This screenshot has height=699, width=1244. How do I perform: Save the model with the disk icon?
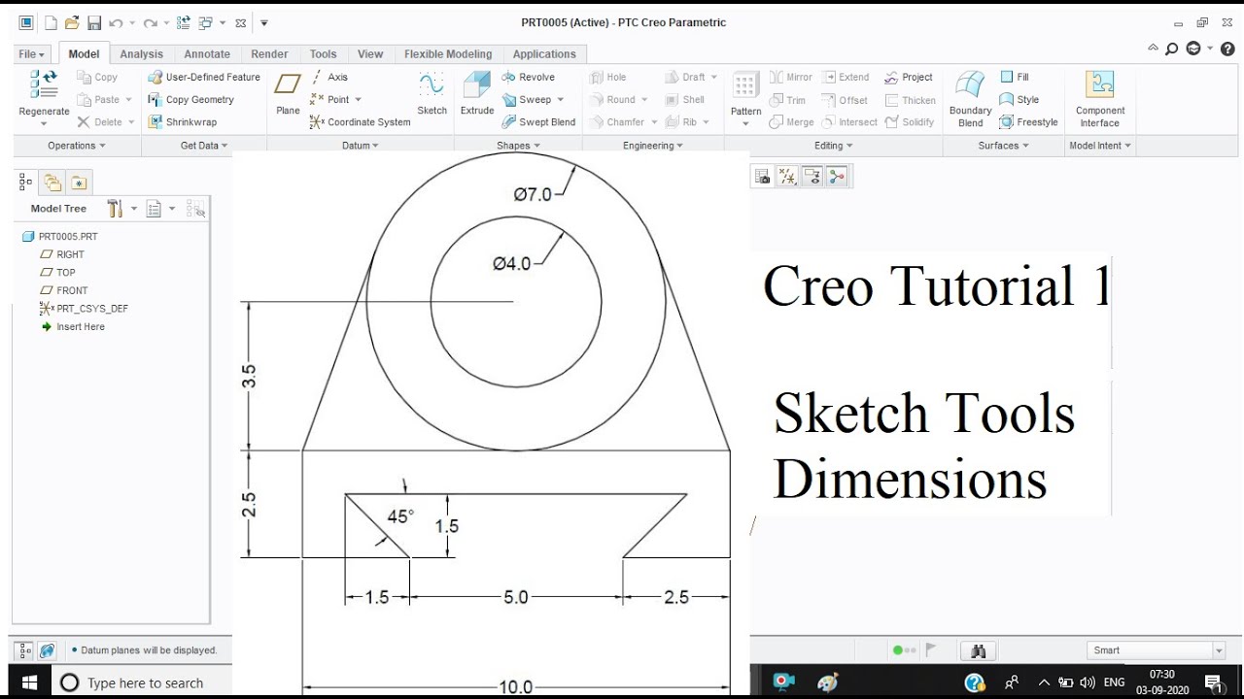click(x=94, y=22)
